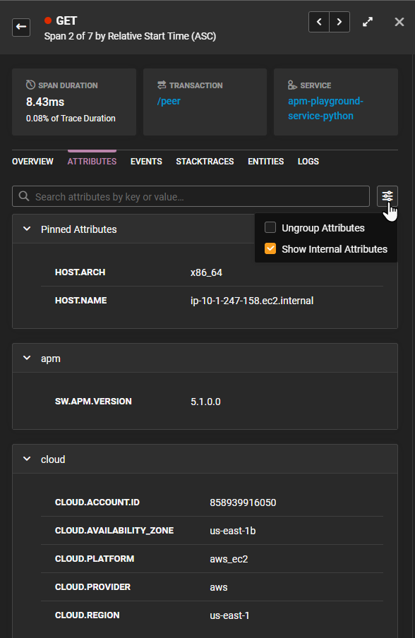Click the back arrow icon

point(20,27)
